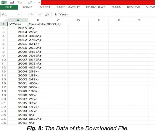
Task: Expand the Name Box dropdown arrow
Action: point(19,15)
